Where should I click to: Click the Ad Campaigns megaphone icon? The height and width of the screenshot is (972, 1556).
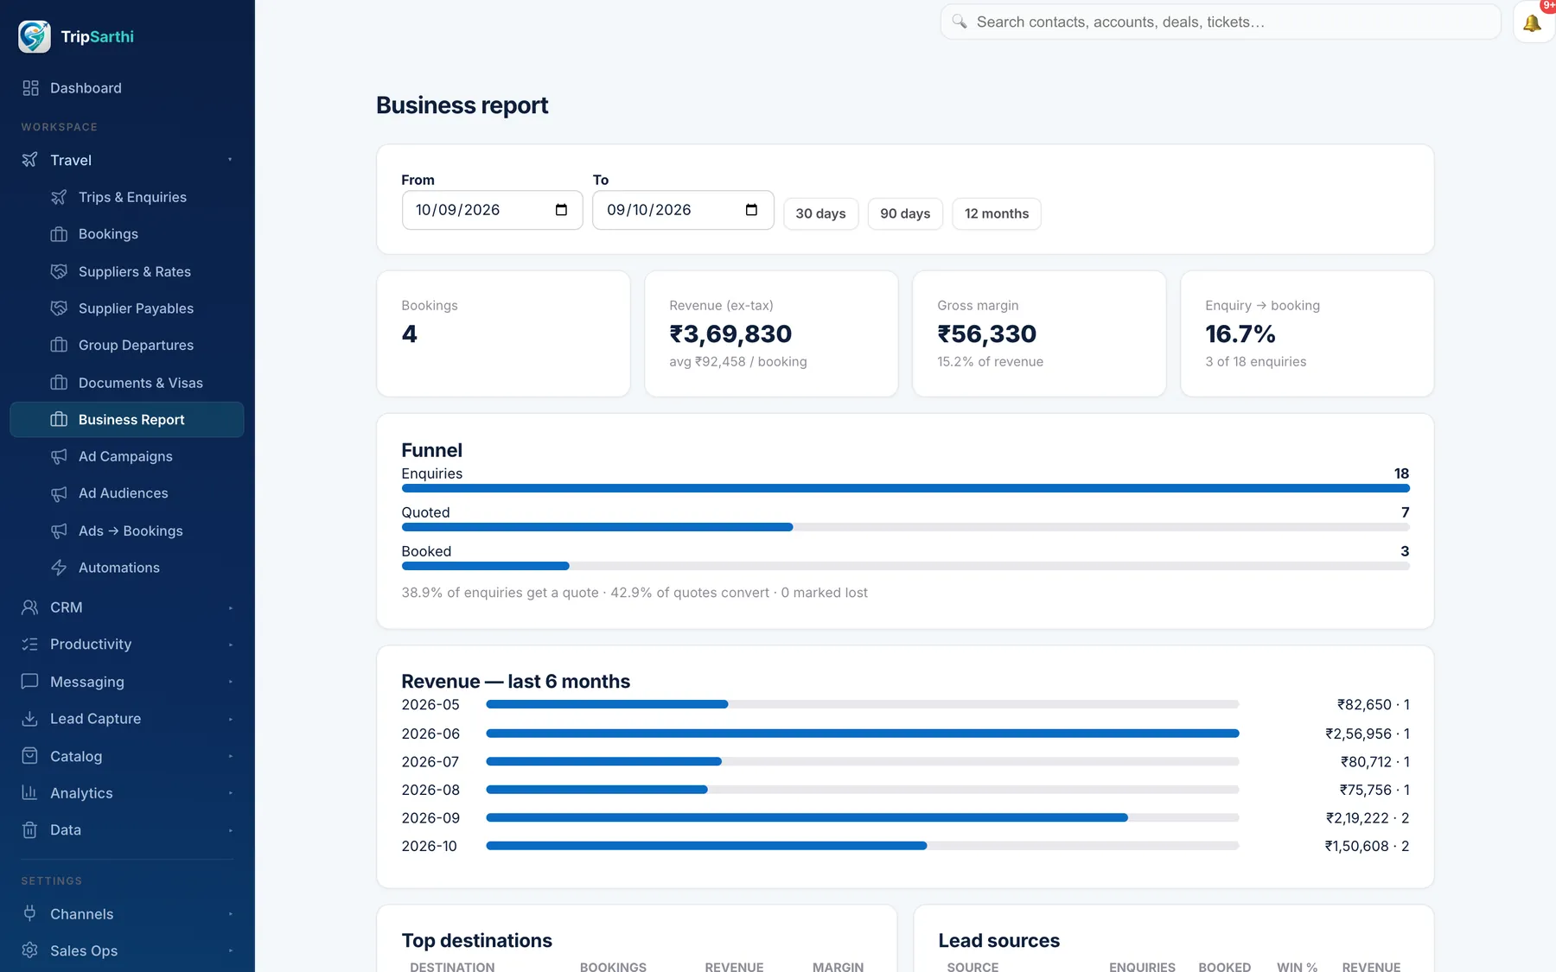coord(59,456)
